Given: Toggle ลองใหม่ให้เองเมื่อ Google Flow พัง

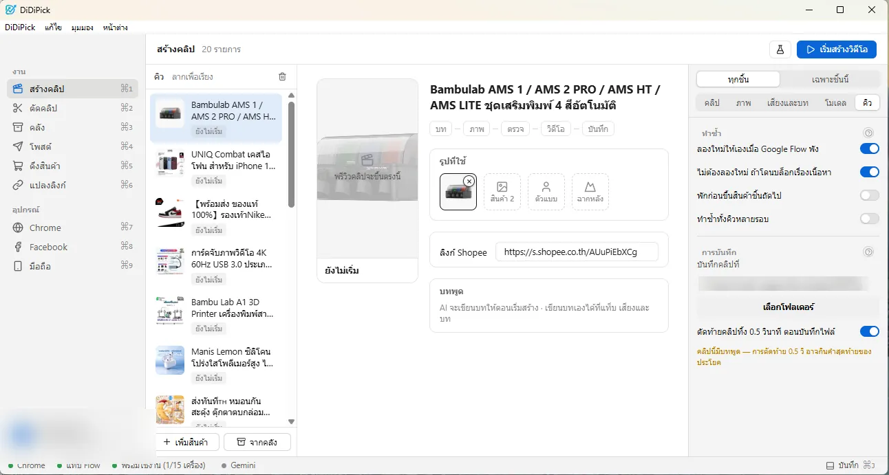Looking at the screenshot, I should click(x=870, y=148).
